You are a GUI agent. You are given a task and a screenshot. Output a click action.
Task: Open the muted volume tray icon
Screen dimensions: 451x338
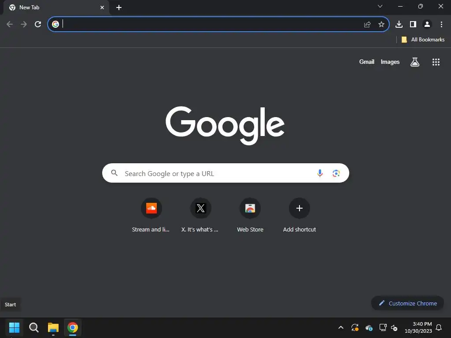[394, 327]
